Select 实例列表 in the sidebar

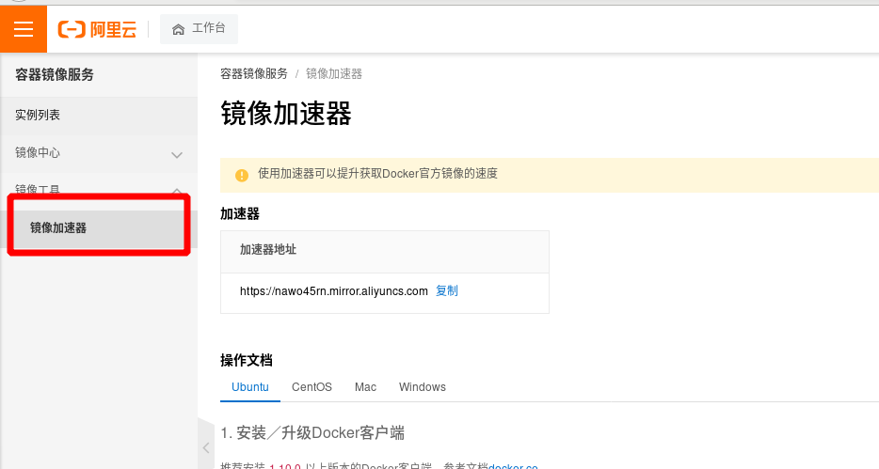point(99,116)
